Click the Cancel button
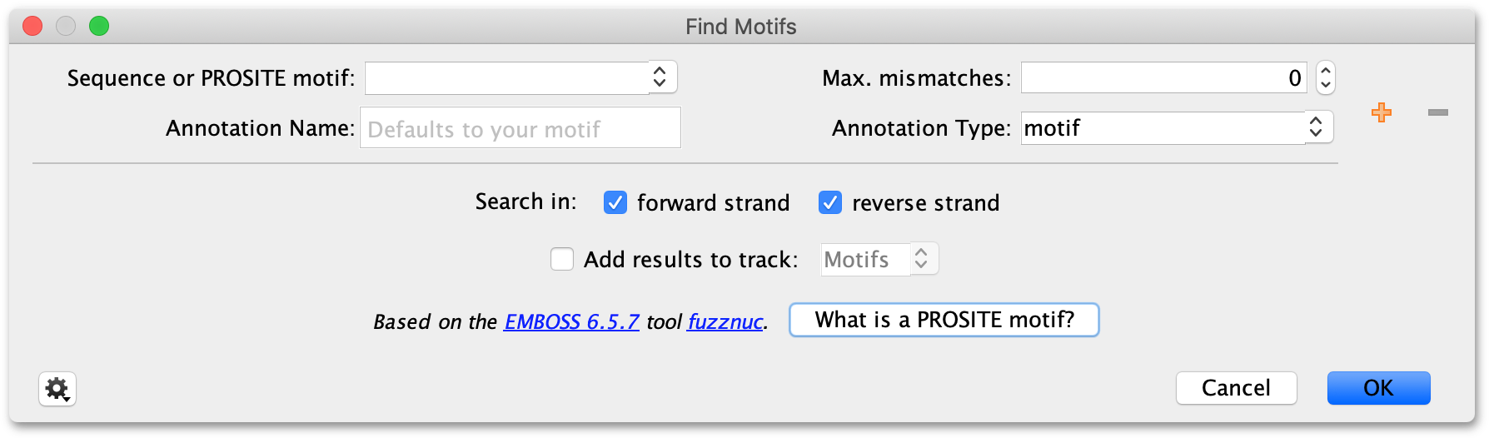The width and height of the screenshot is (1489, 438). click(x=1237, y=388)
